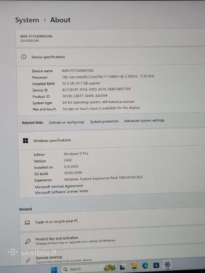
Task: Click the Windows logo beside Windows specifications
Action: [26, 141]
